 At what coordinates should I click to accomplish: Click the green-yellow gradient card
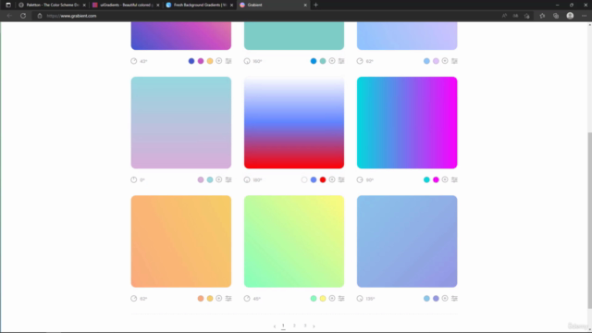coord(294,241)
